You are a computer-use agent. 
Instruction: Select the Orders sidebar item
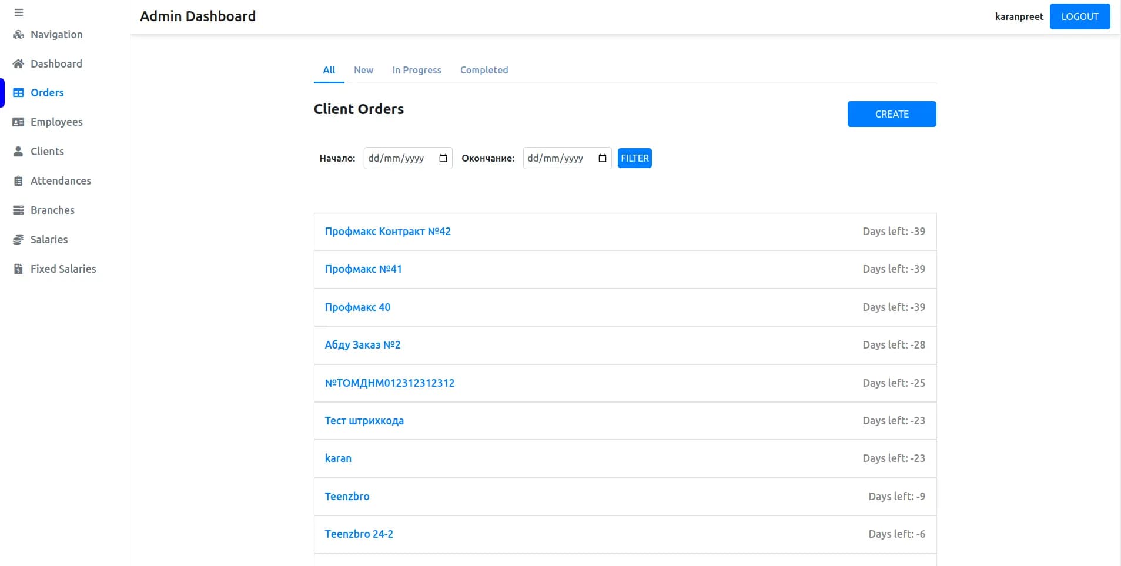47,93
